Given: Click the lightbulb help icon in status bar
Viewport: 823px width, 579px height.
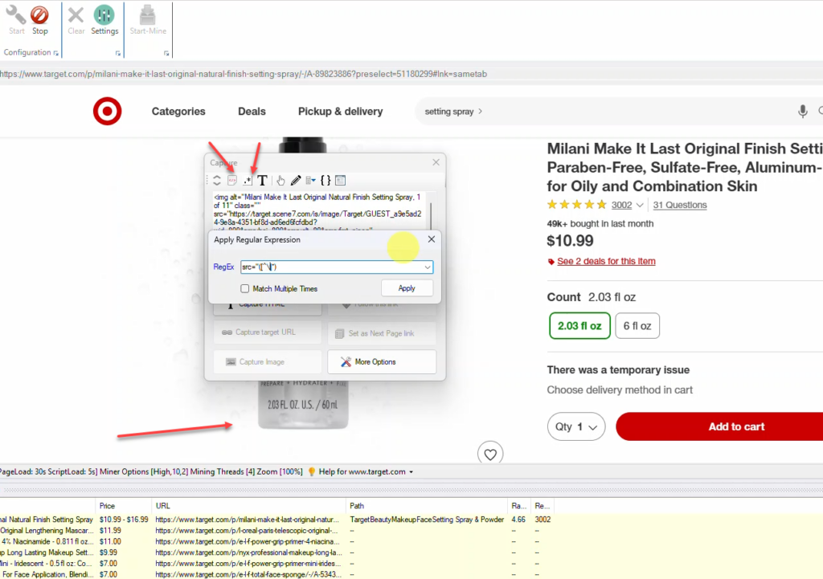Looking at the screenshot, I should pyautogui.click(x=311, y=471).
